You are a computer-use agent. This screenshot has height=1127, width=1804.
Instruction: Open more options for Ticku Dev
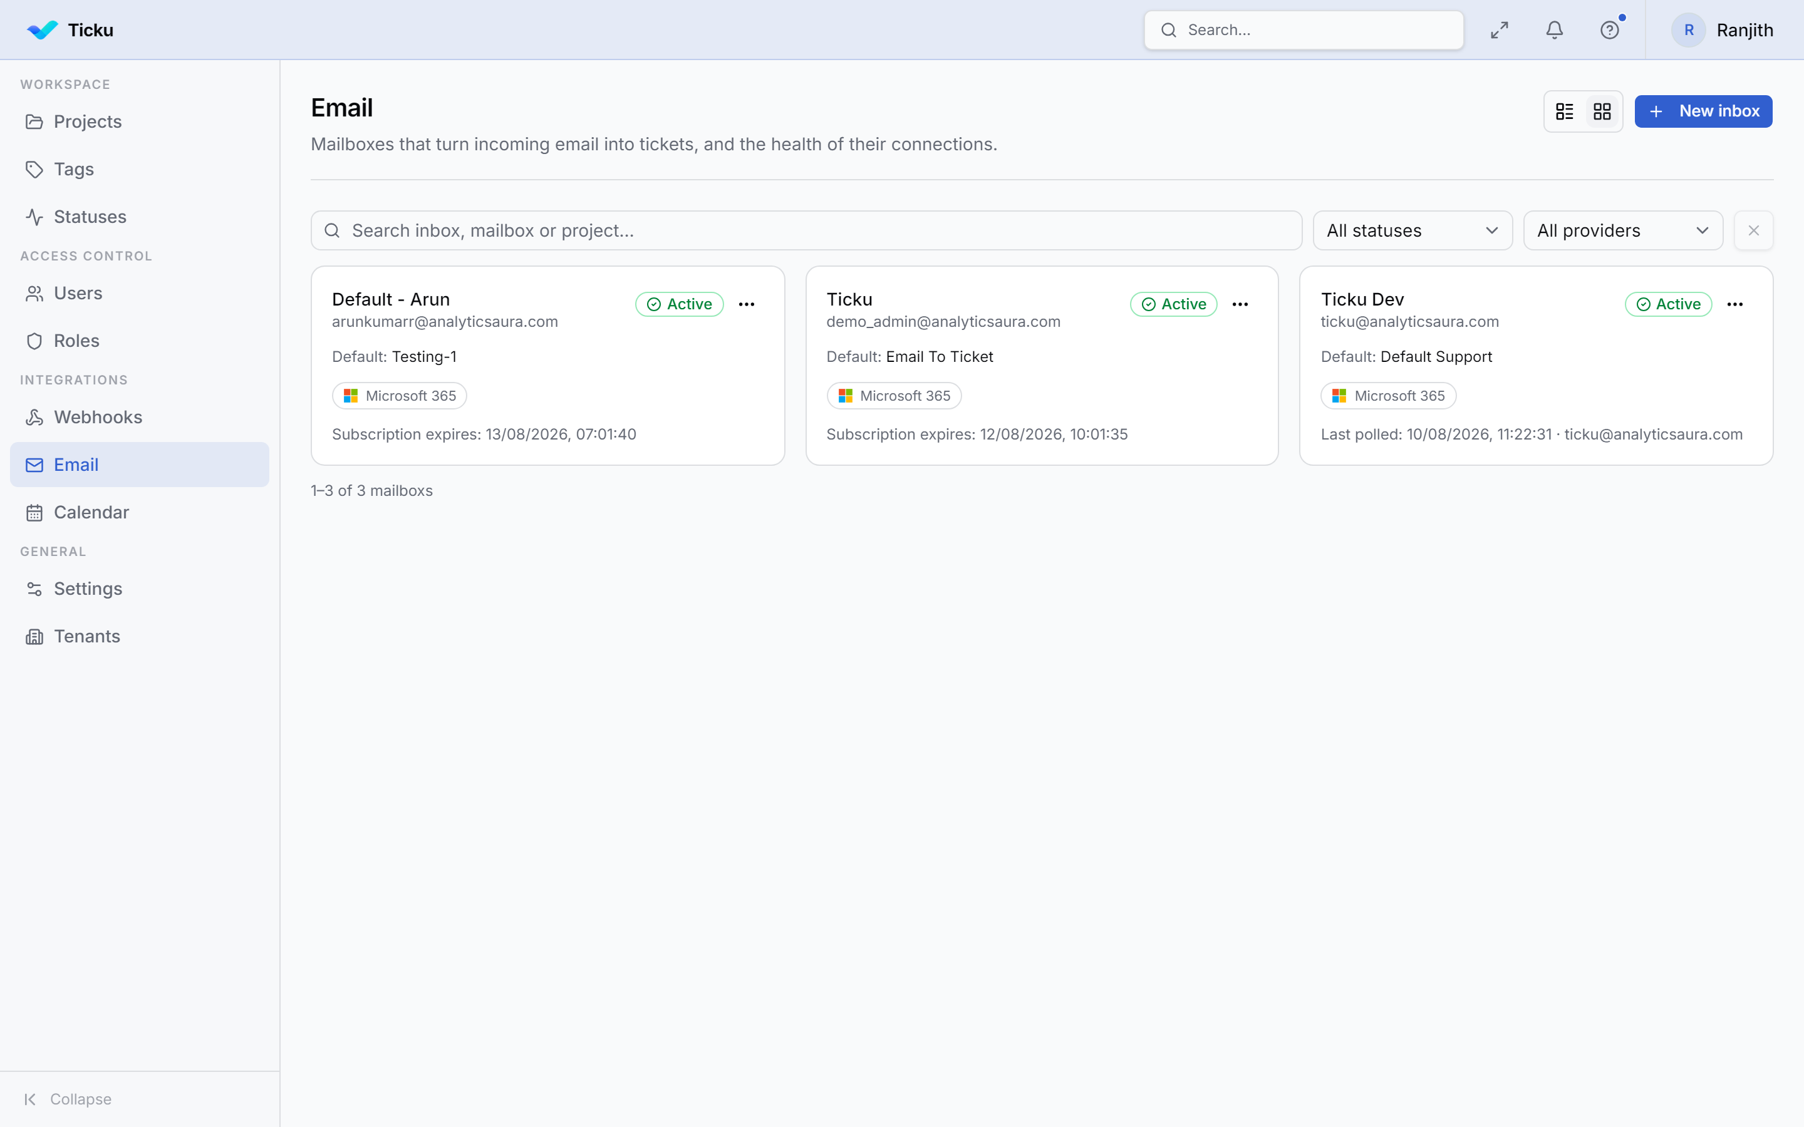[x=1734, y=304]
